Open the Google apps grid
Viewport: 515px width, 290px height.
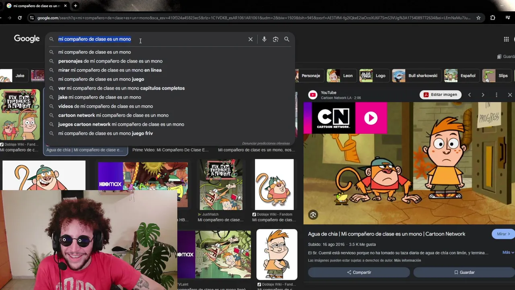(506, 39)
